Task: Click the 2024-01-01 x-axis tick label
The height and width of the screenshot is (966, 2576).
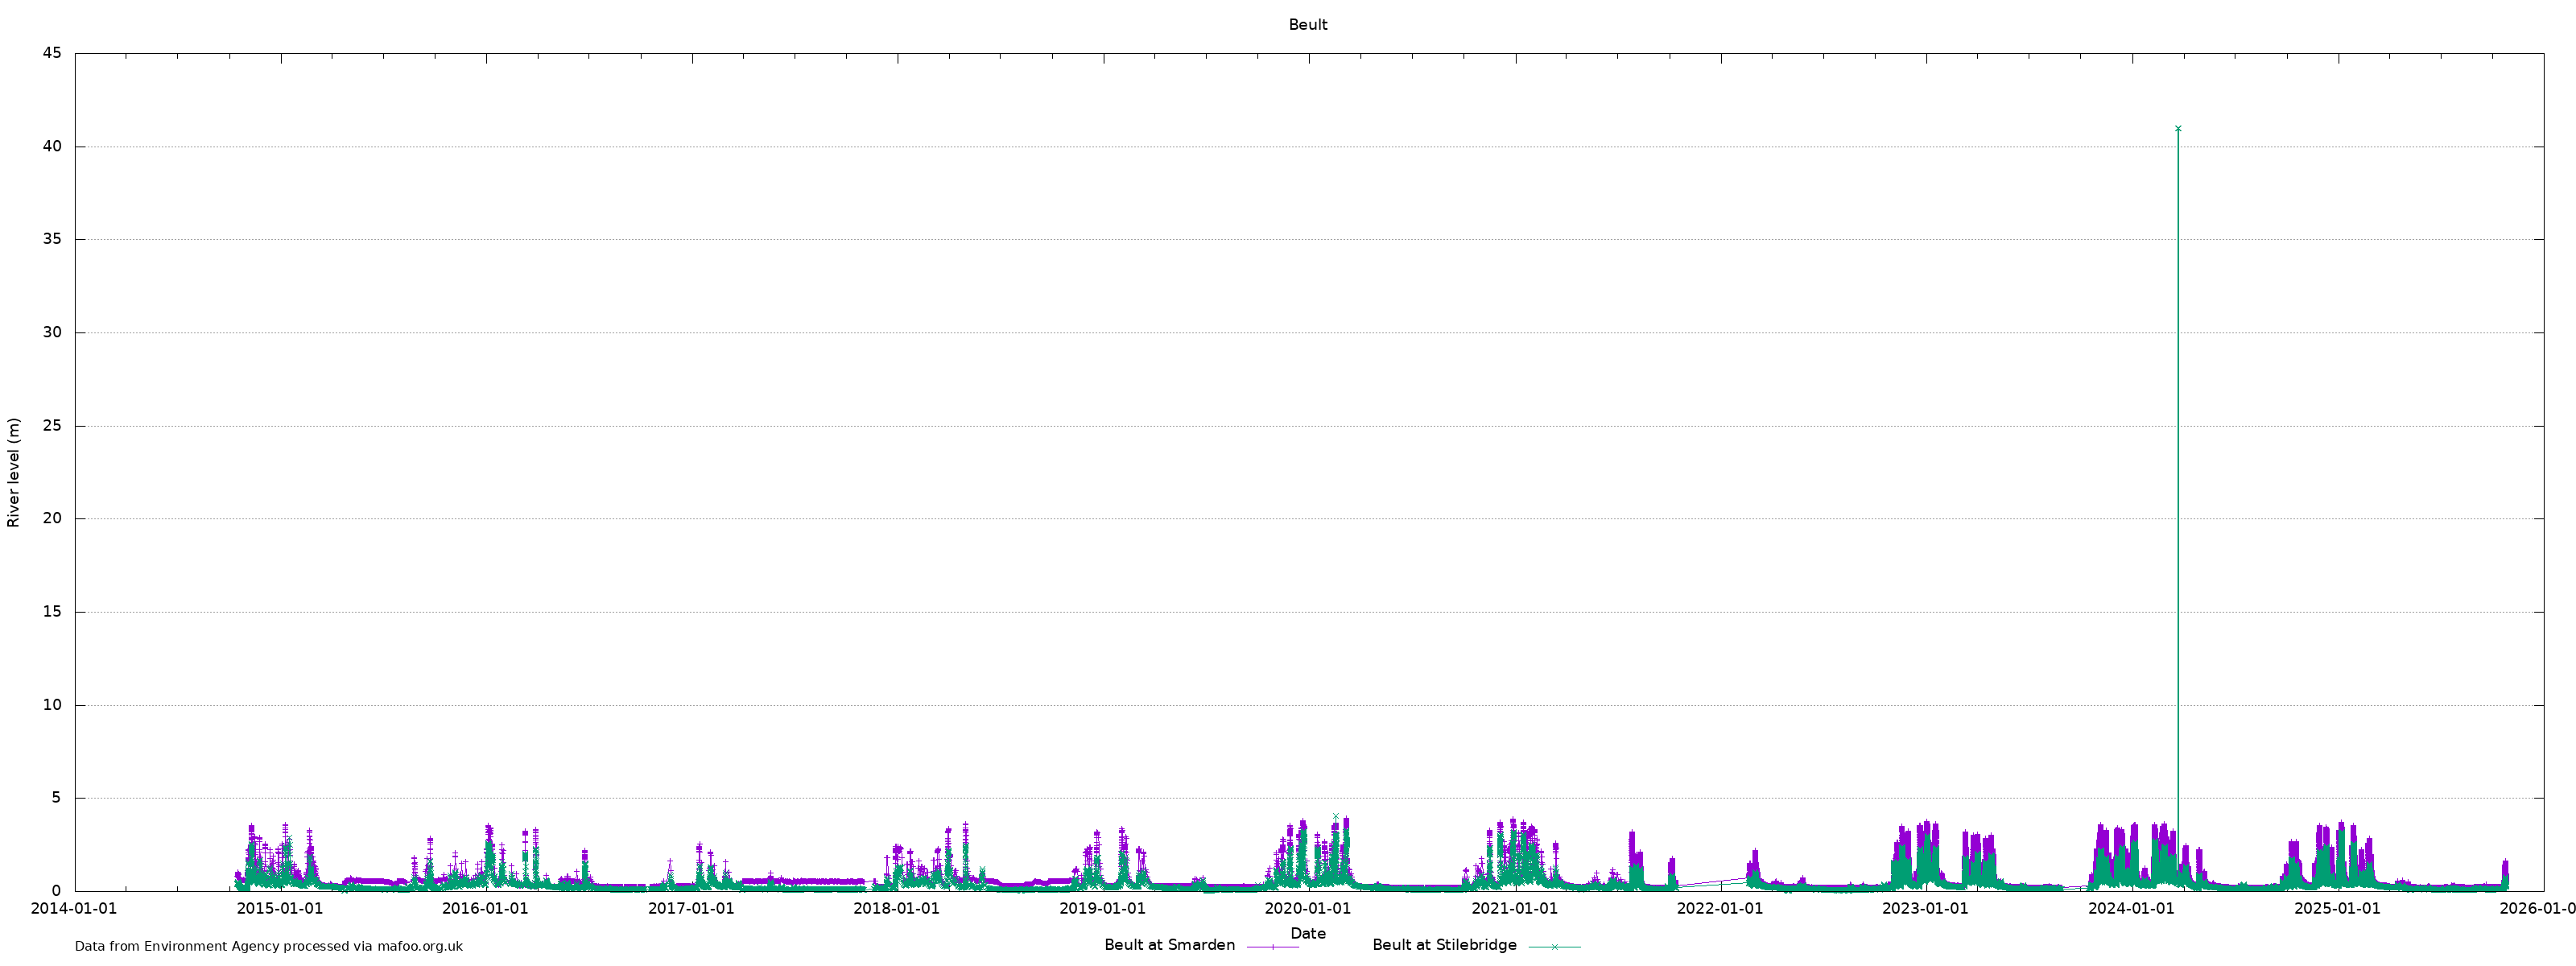Action: tap(2131, 909)
